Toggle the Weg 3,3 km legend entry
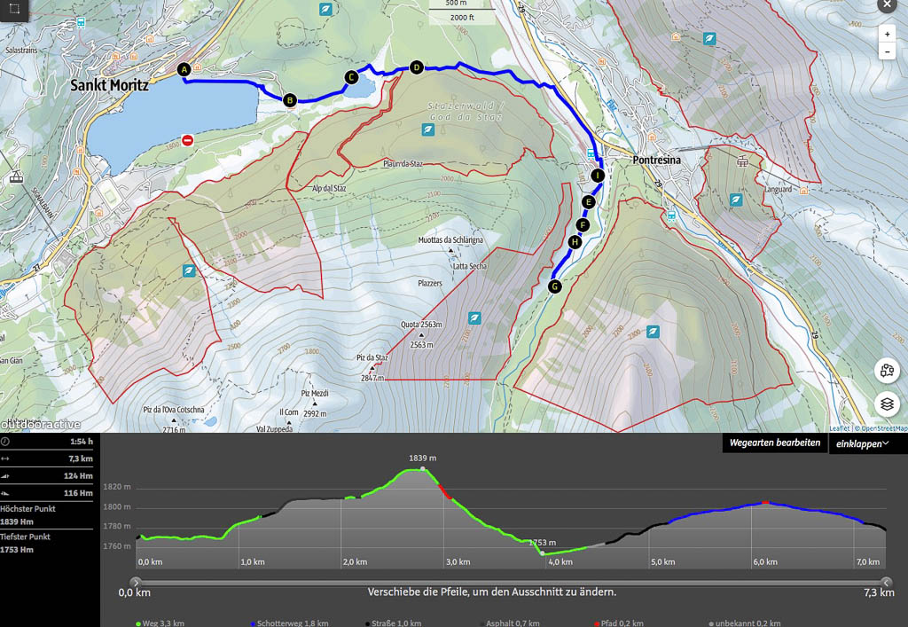 [160, 623]
